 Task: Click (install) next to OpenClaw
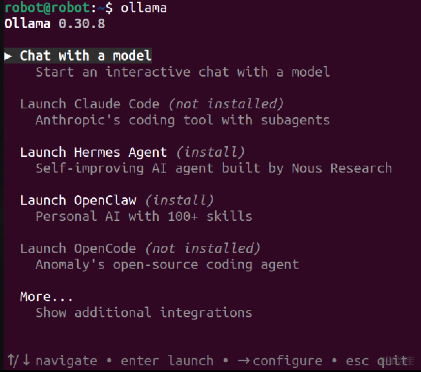point(179,200)
